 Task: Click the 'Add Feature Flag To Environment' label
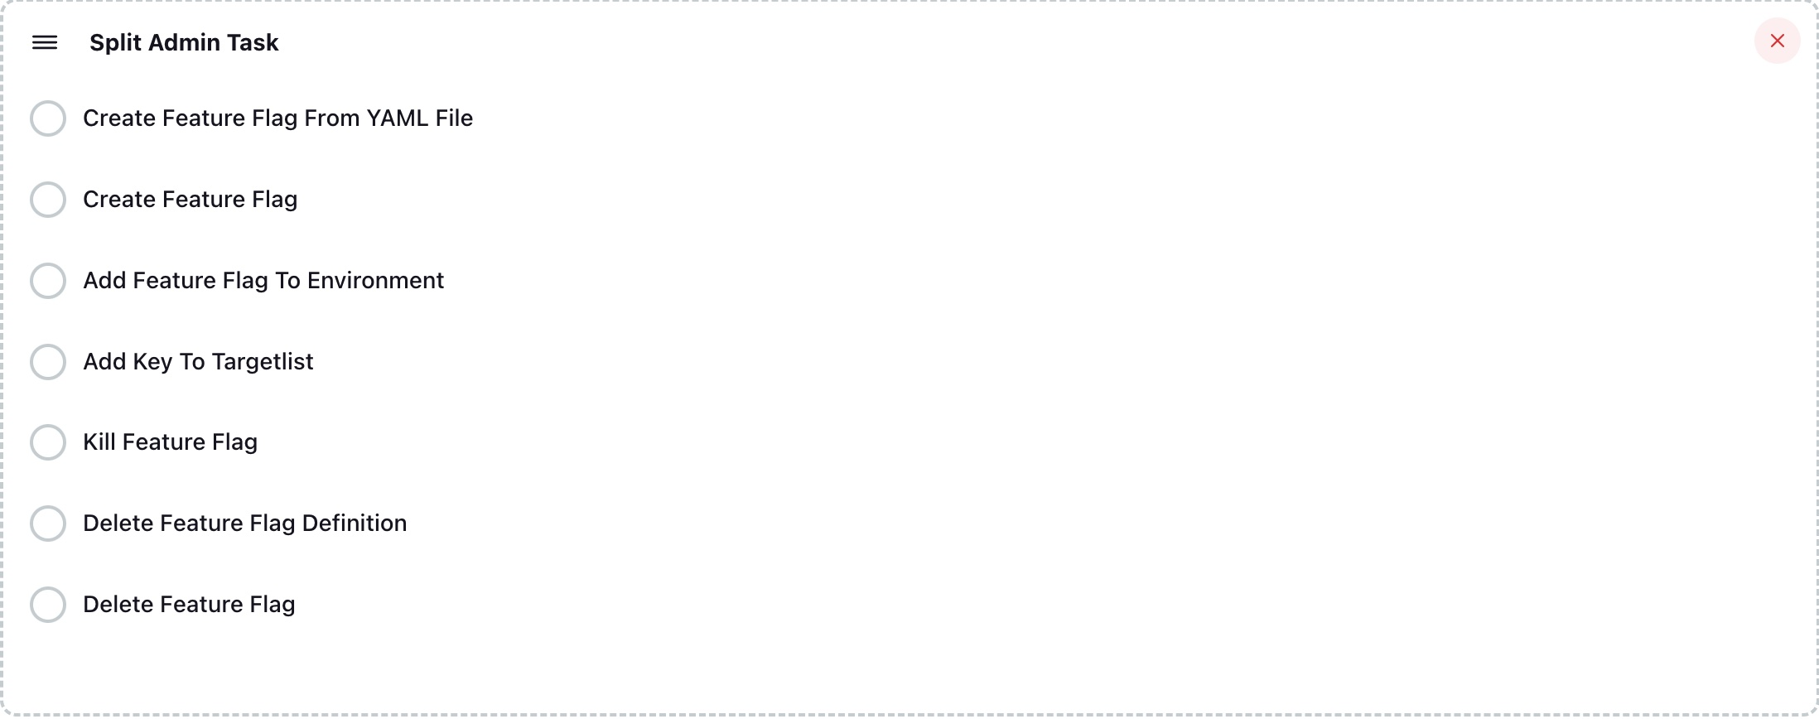[263, 281]
